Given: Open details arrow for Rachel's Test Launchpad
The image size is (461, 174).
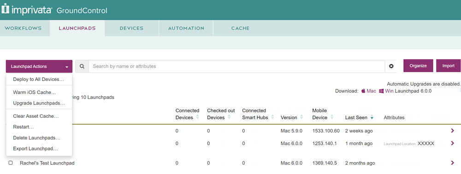Looking at the screenshot, I should pyautogui.click(x=453, y=163).
